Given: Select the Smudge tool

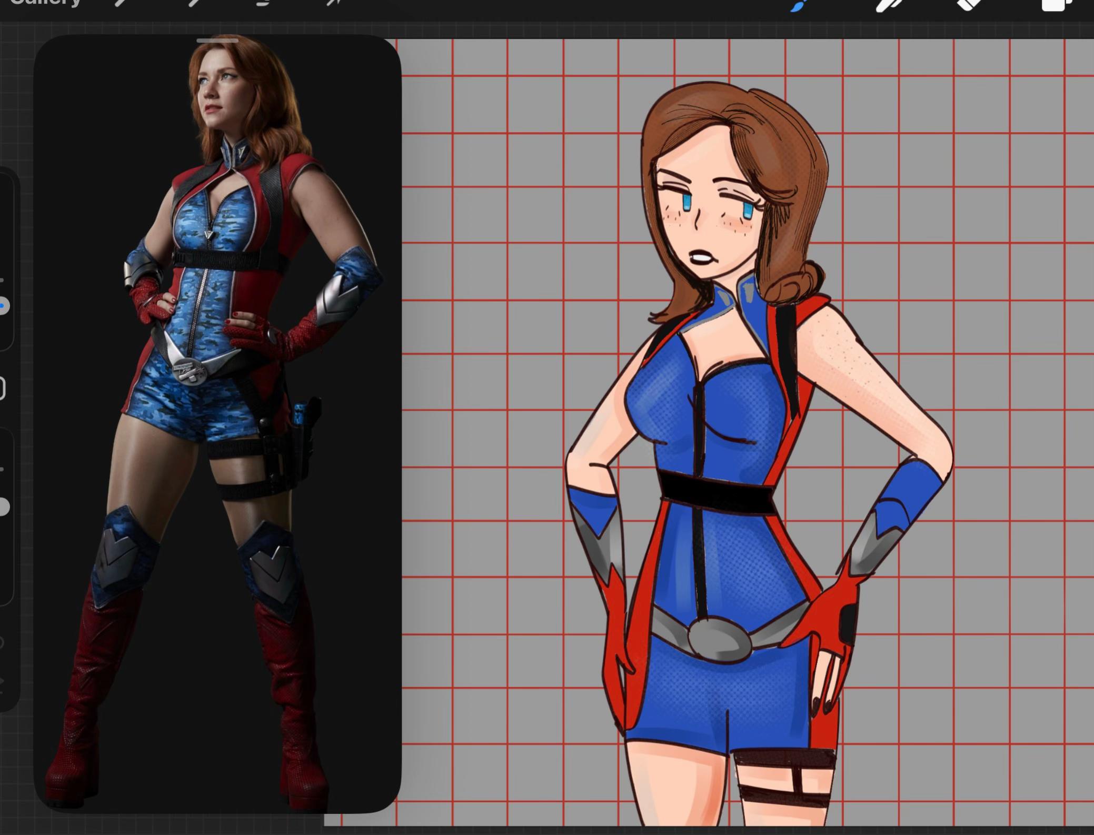Looking at the screenshot, I should pos(888,5).
